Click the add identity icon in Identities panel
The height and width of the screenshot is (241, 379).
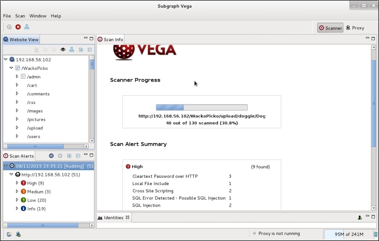[x=360, y=218]
